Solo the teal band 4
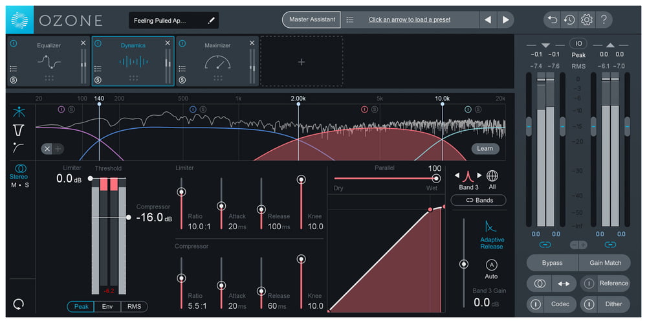 pyautogui.click(x=478, y=109)
